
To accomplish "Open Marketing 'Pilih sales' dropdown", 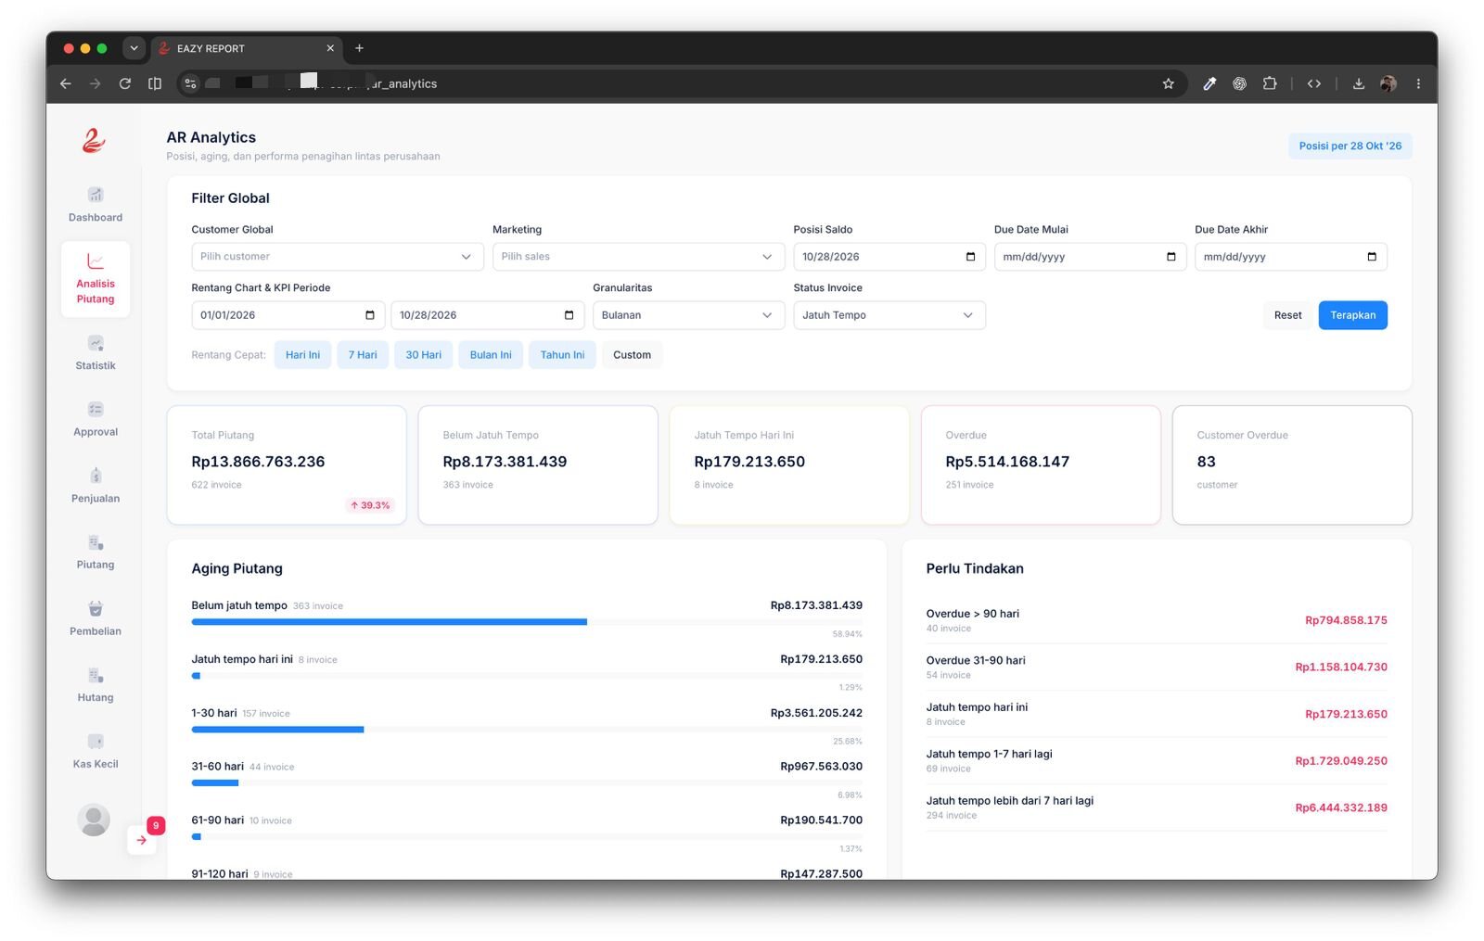I will coord(638,257).
